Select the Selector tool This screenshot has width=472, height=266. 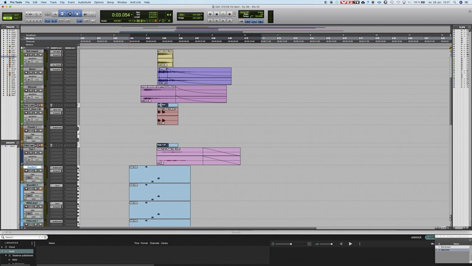click(x=70, y=14)
